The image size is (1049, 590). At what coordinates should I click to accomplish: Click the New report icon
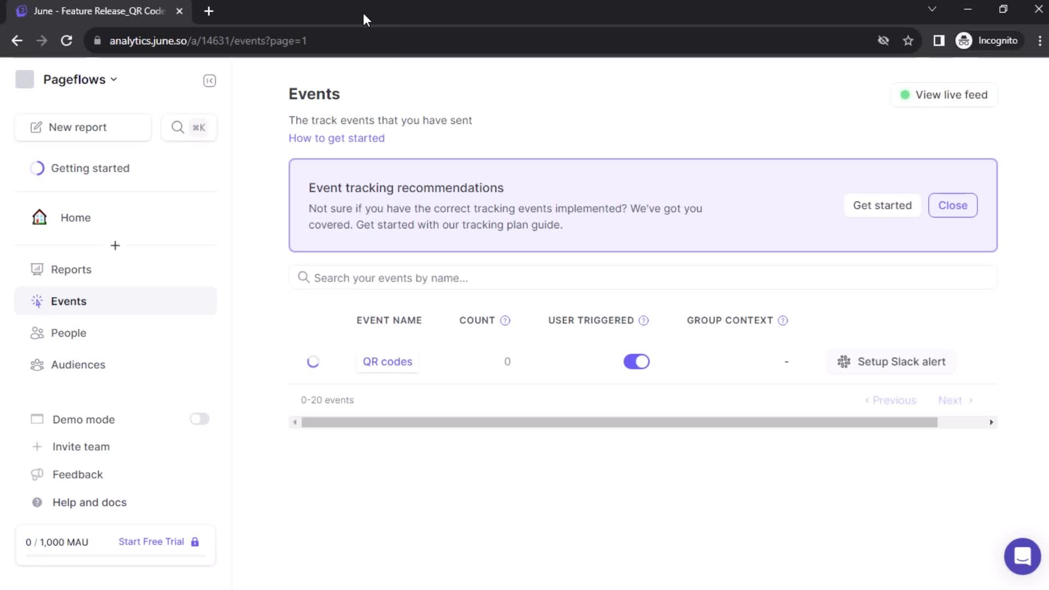click(36, 126)
